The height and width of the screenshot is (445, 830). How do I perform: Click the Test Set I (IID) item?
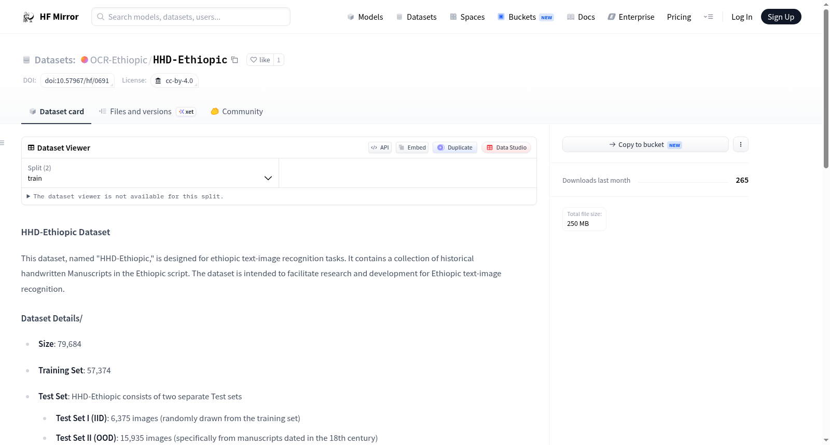178,418
